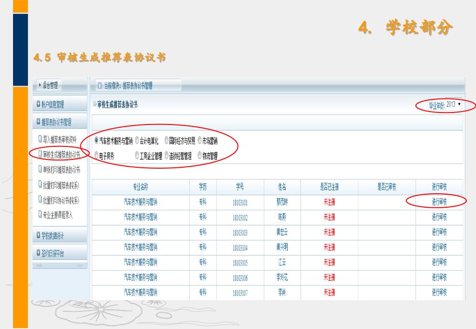Click 进行审核 link for student 18103107
This screenshot has width=476, height=329.
(x=439, y=292)
